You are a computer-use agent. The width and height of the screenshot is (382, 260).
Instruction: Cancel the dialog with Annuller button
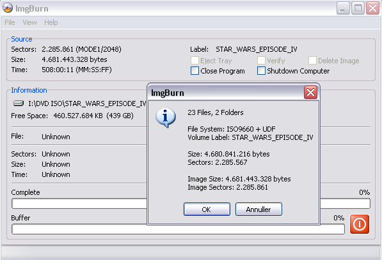(259, 209)
